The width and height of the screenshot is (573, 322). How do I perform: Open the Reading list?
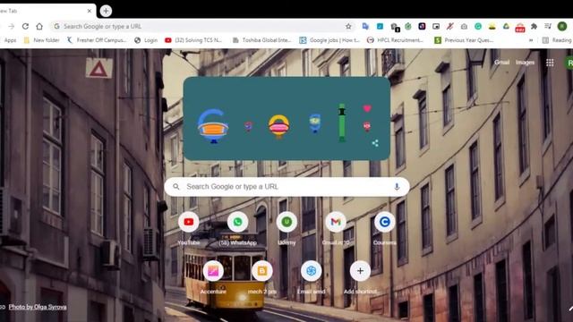click(x=557, y=40)
